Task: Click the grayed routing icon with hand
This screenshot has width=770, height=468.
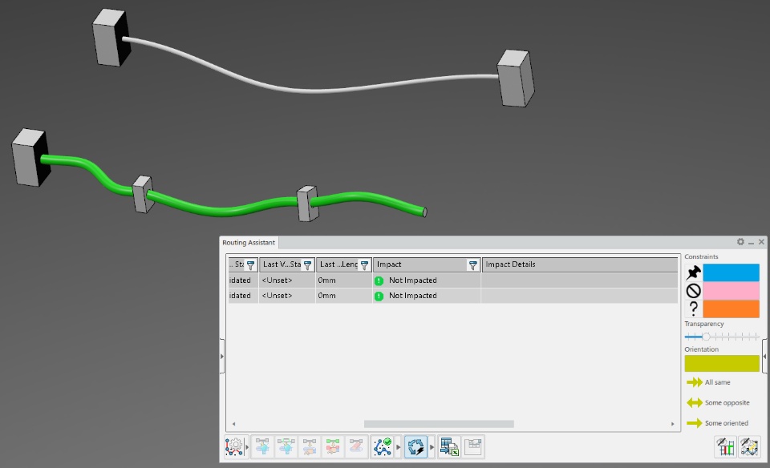Action: (x=310, y=447)
